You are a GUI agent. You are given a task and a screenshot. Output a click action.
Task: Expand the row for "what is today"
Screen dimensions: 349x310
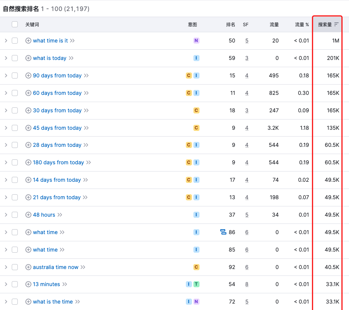(6, 58)
